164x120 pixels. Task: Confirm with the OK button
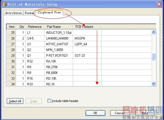pos(95,113)
